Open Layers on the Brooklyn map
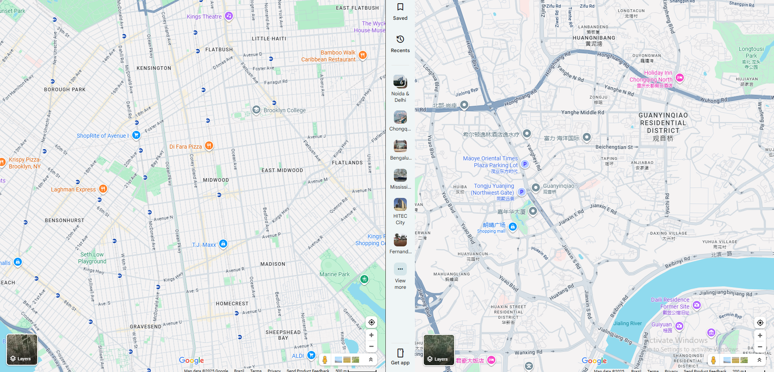774x372 pixels. 22,350
